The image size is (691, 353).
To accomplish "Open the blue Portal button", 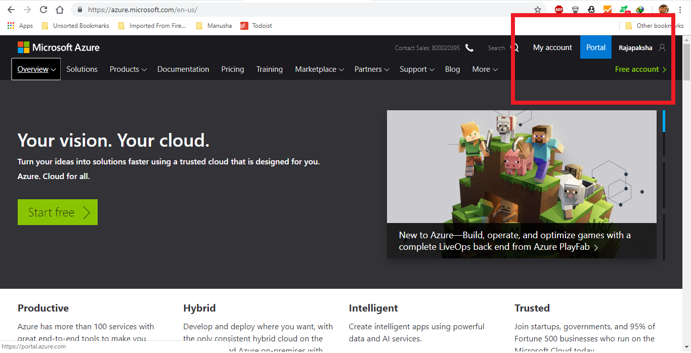I will tap(596, 47).
